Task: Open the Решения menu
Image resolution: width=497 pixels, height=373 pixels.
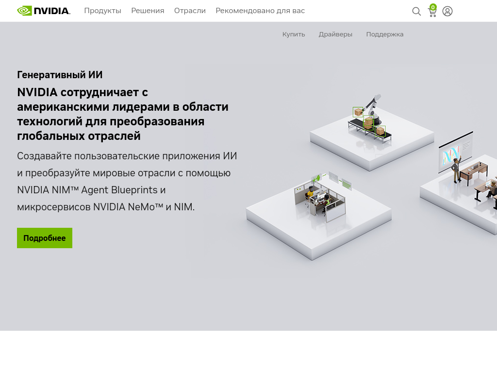Action: [x=148, y=11]
